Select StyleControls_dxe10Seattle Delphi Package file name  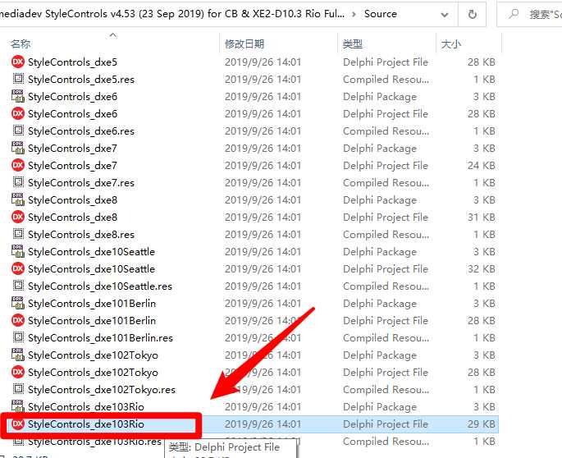(x=91, y=251)
